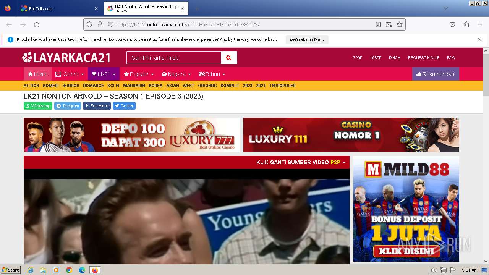Open a new tab with plus button
The height and width of the screenshot is (275, 489).
point(196,8)
